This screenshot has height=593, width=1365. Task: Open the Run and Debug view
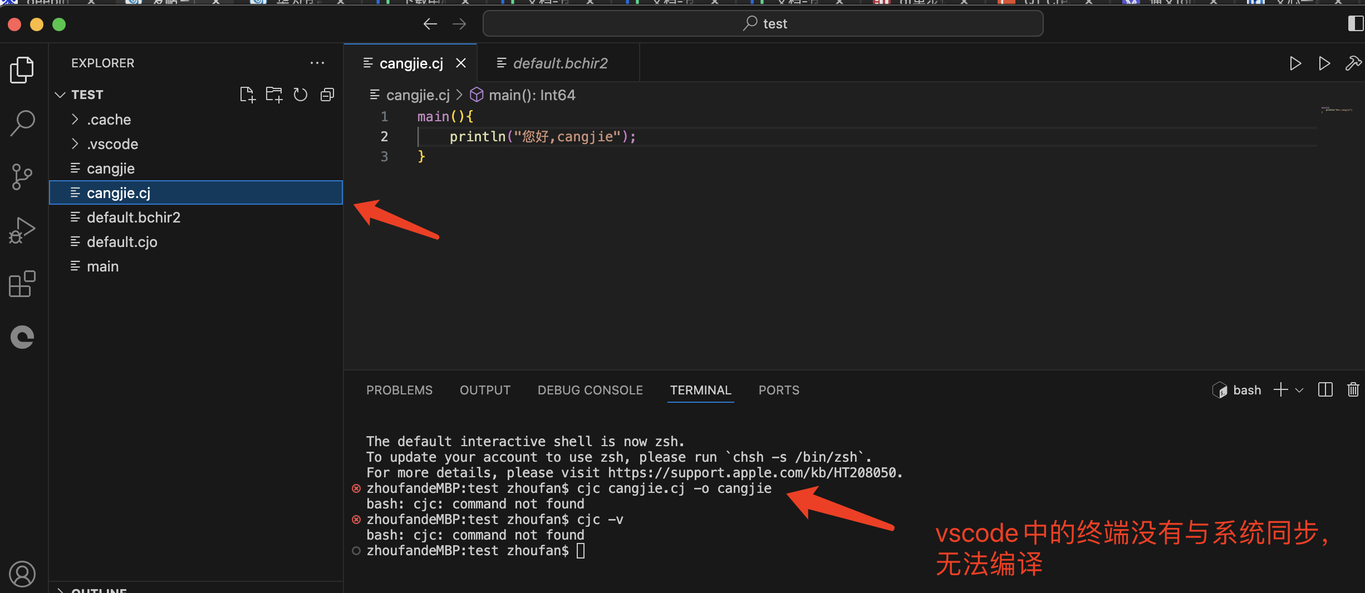[22, 230]
